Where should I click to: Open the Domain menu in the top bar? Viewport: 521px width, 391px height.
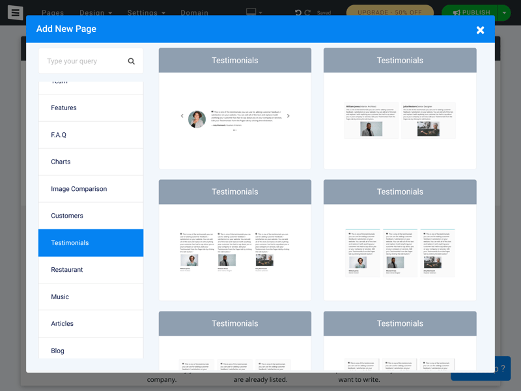coord(194,12)
